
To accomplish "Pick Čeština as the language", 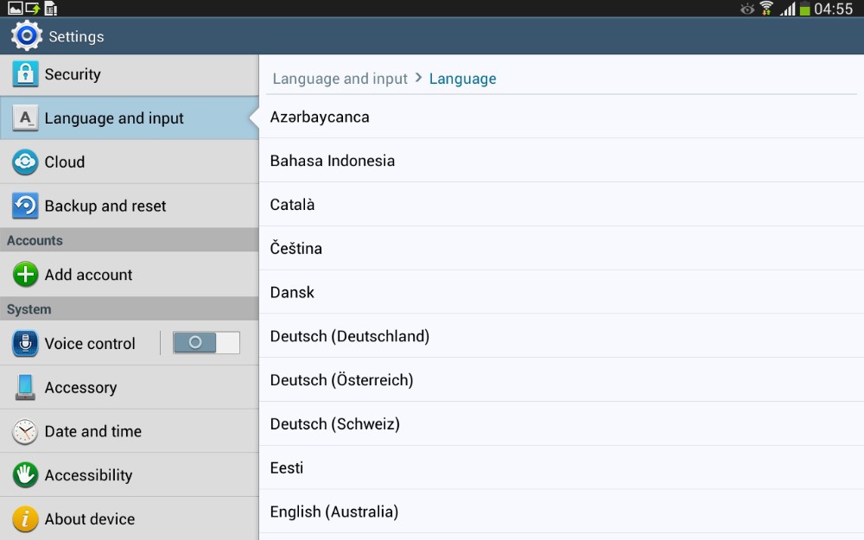I will [x=296, y=248].
